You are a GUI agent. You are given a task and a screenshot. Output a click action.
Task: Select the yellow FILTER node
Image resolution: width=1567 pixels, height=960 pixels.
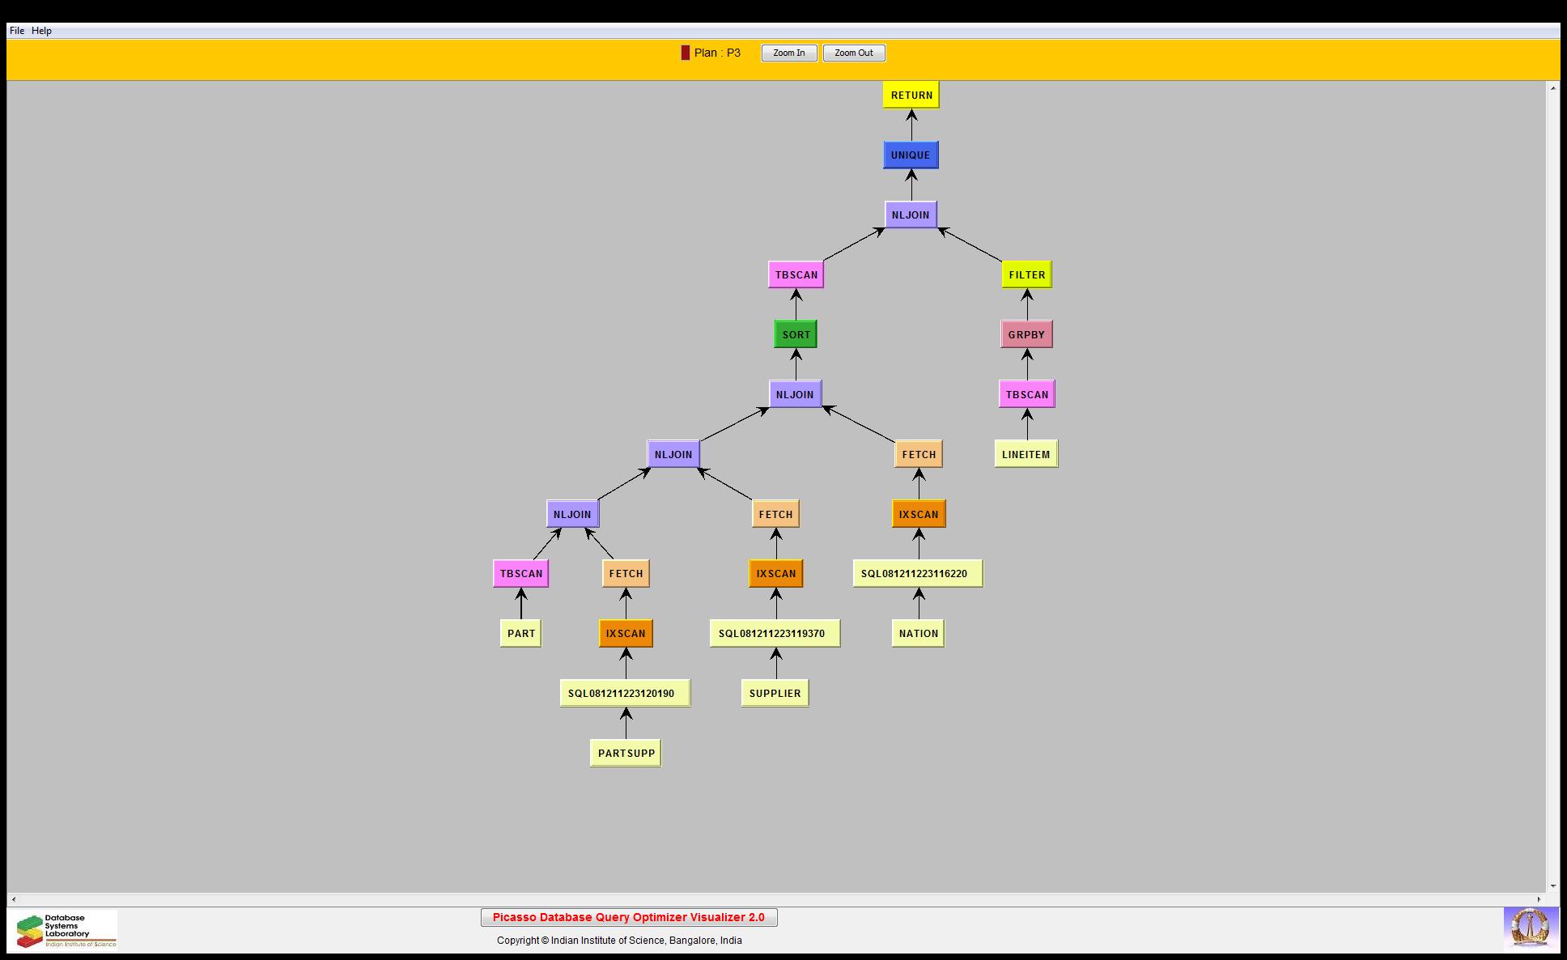pyautogui.click(x=1026, y=275)
